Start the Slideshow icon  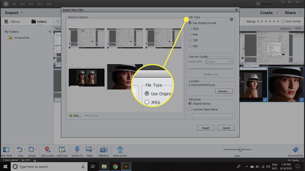[x=104, y=149]
